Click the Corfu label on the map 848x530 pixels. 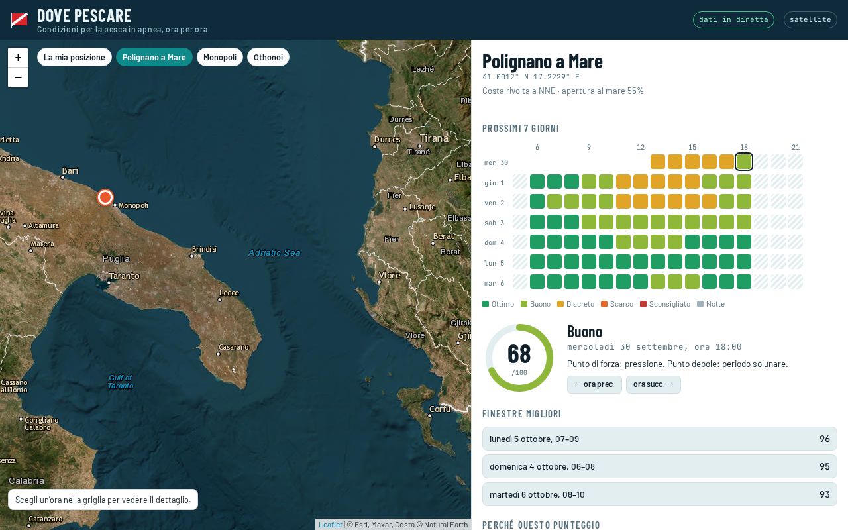[x=440, y=409]
